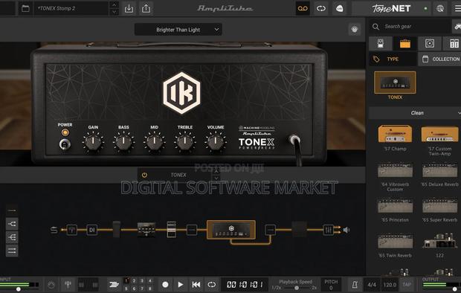Click the import preset download icon
Screen dimensions: 461x293
click(x=129, y=8)
